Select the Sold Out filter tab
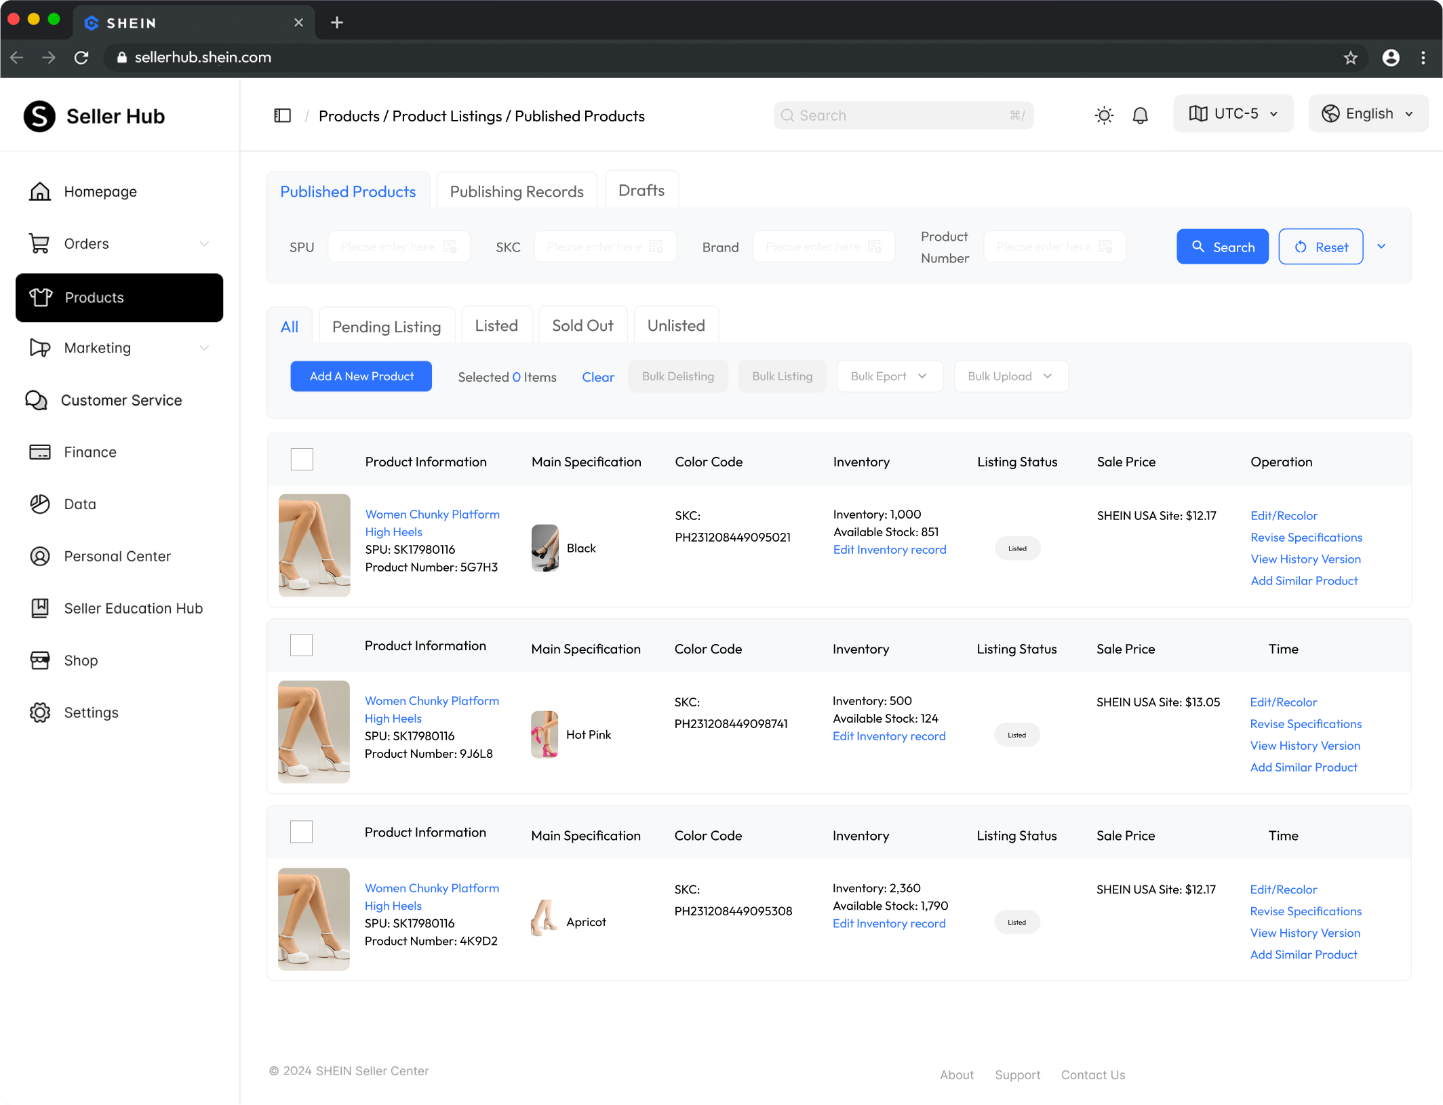 [x=582, y=325]
